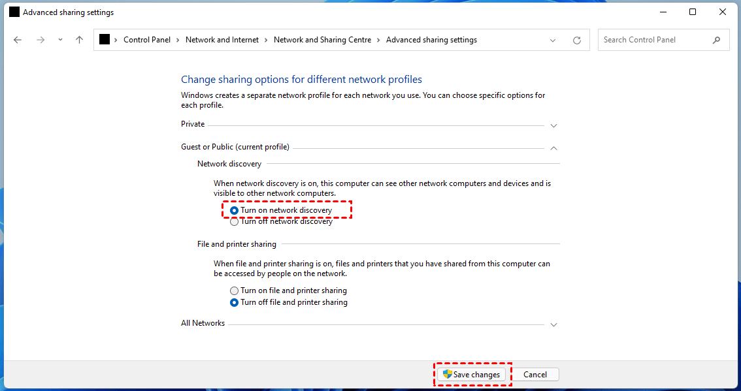Click the window title bar icon
Screen dimensions: 741x391
point(14,12)
